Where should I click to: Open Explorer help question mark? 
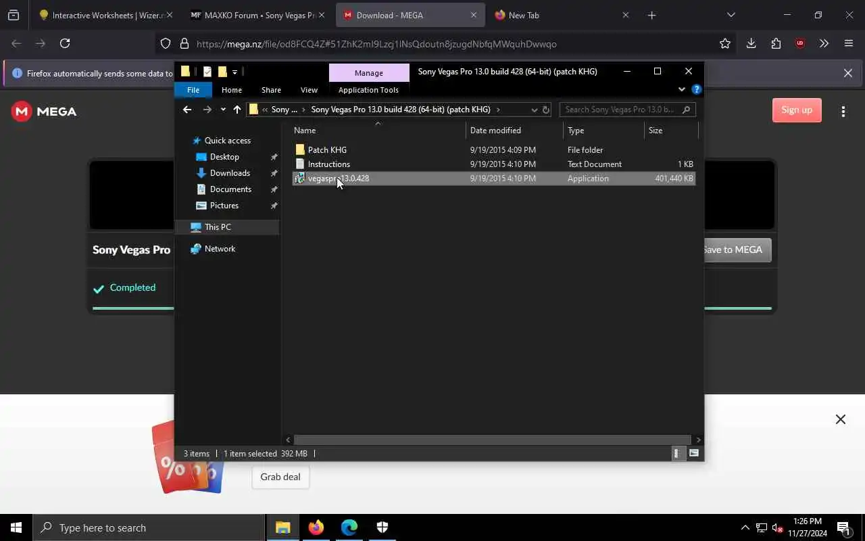click(697, 89)
